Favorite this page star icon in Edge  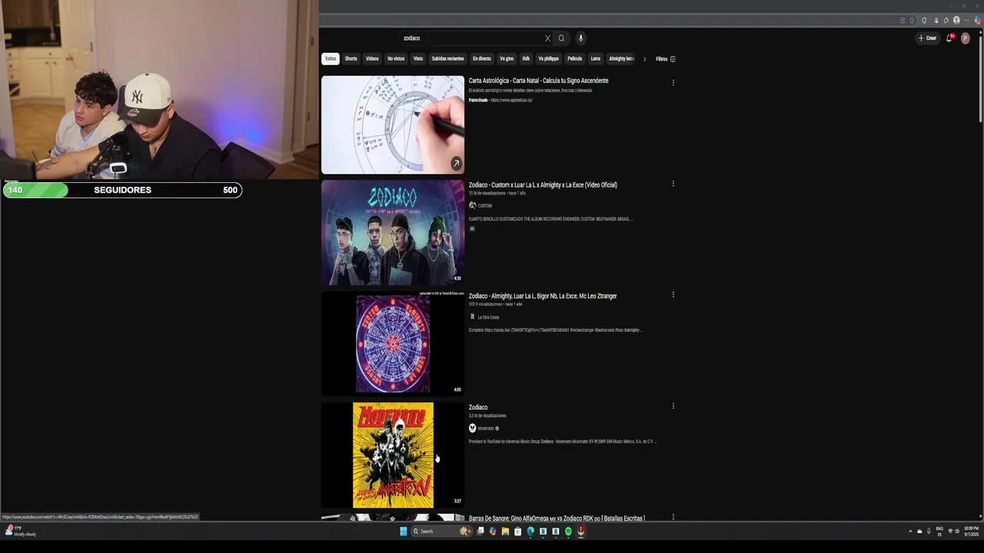pyautogui.click(x=913, y=20)
